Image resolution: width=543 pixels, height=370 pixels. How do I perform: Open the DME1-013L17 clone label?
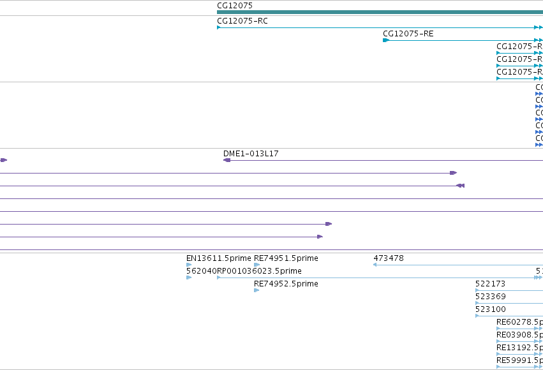[251, 154]
